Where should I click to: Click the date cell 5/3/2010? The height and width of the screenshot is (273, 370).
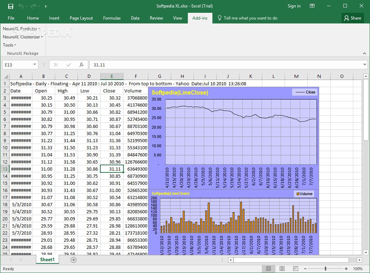(x=21, y=205)
